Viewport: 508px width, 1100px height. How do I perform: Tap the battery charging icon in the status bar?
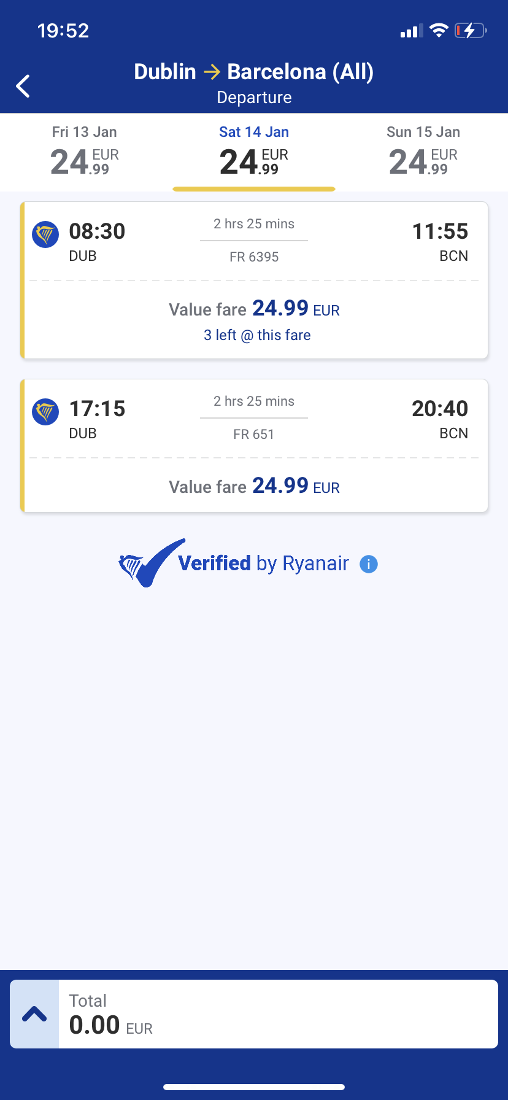[470, 31]
